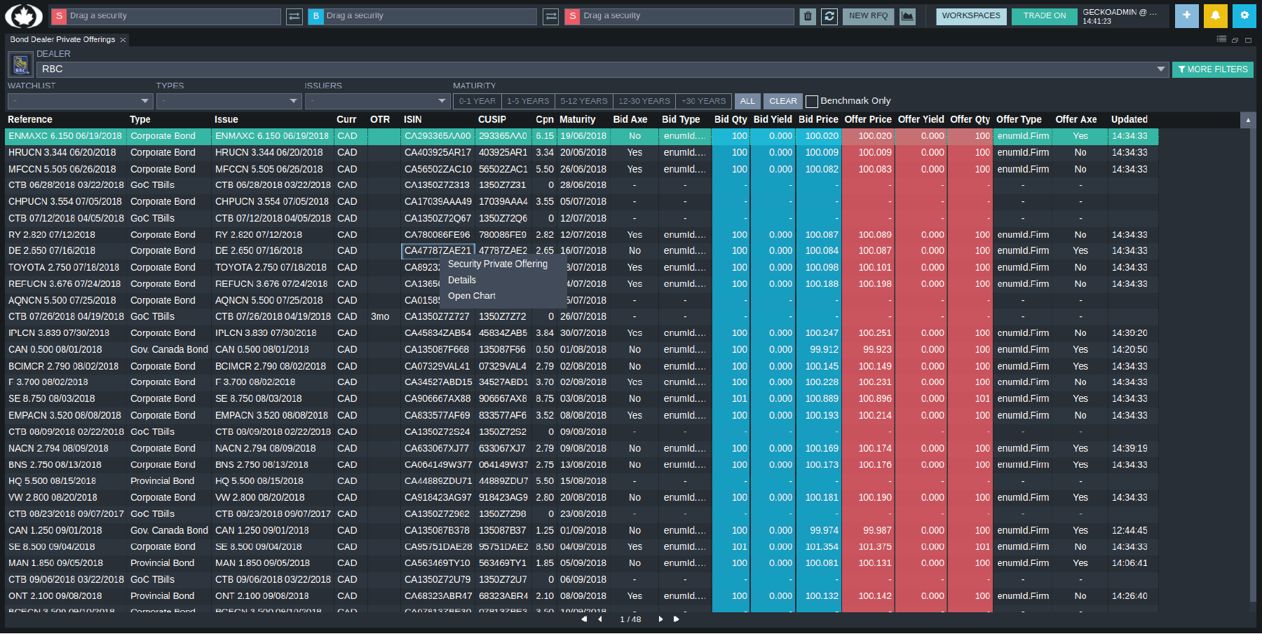Toggle the 12-30 YEARS maturity filter
1262x634 pixels.
[644, 101]
